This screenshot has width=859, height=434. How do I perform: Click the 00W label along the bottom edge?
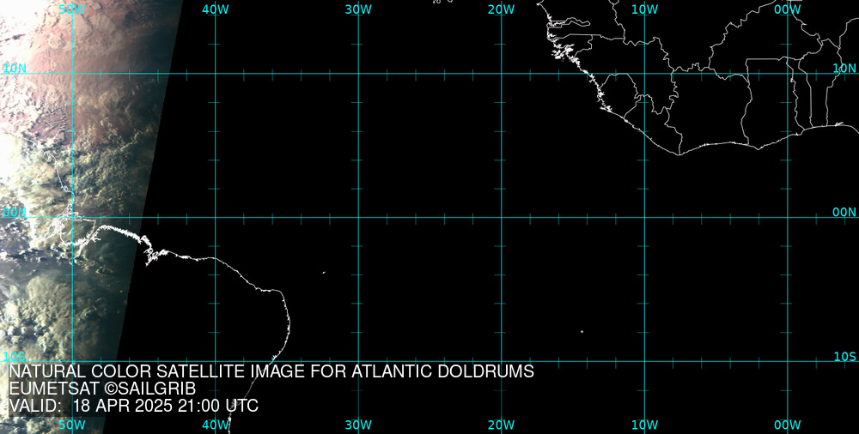tap(788, 425)
